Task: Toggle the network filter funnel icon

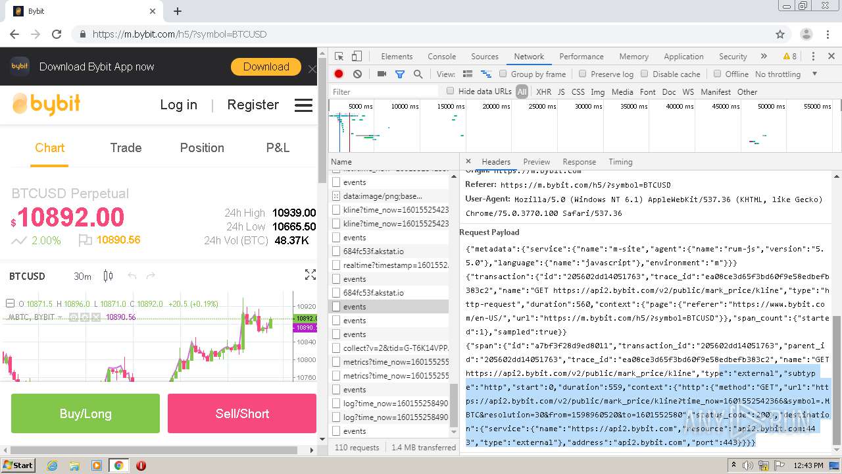Action: [x=399, y=74]
